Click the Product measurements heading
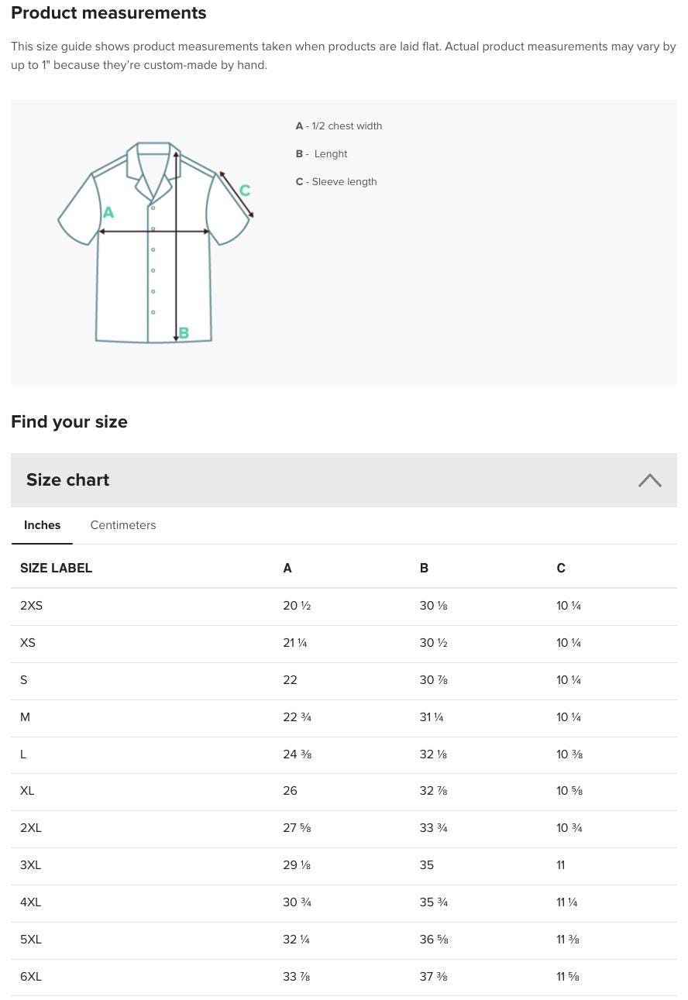The height and width of the screenshot is (1000, 688). 108,13
